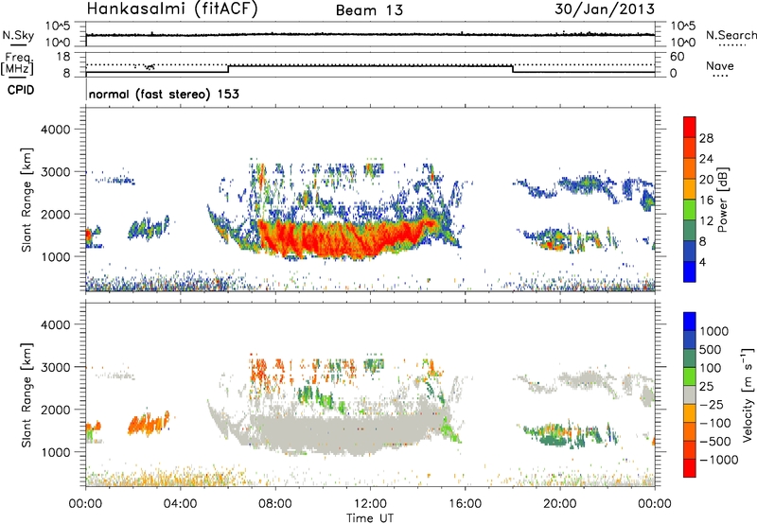Click the 'Velocity [m s-1]' colorbar title

click(x=747, y=394)
